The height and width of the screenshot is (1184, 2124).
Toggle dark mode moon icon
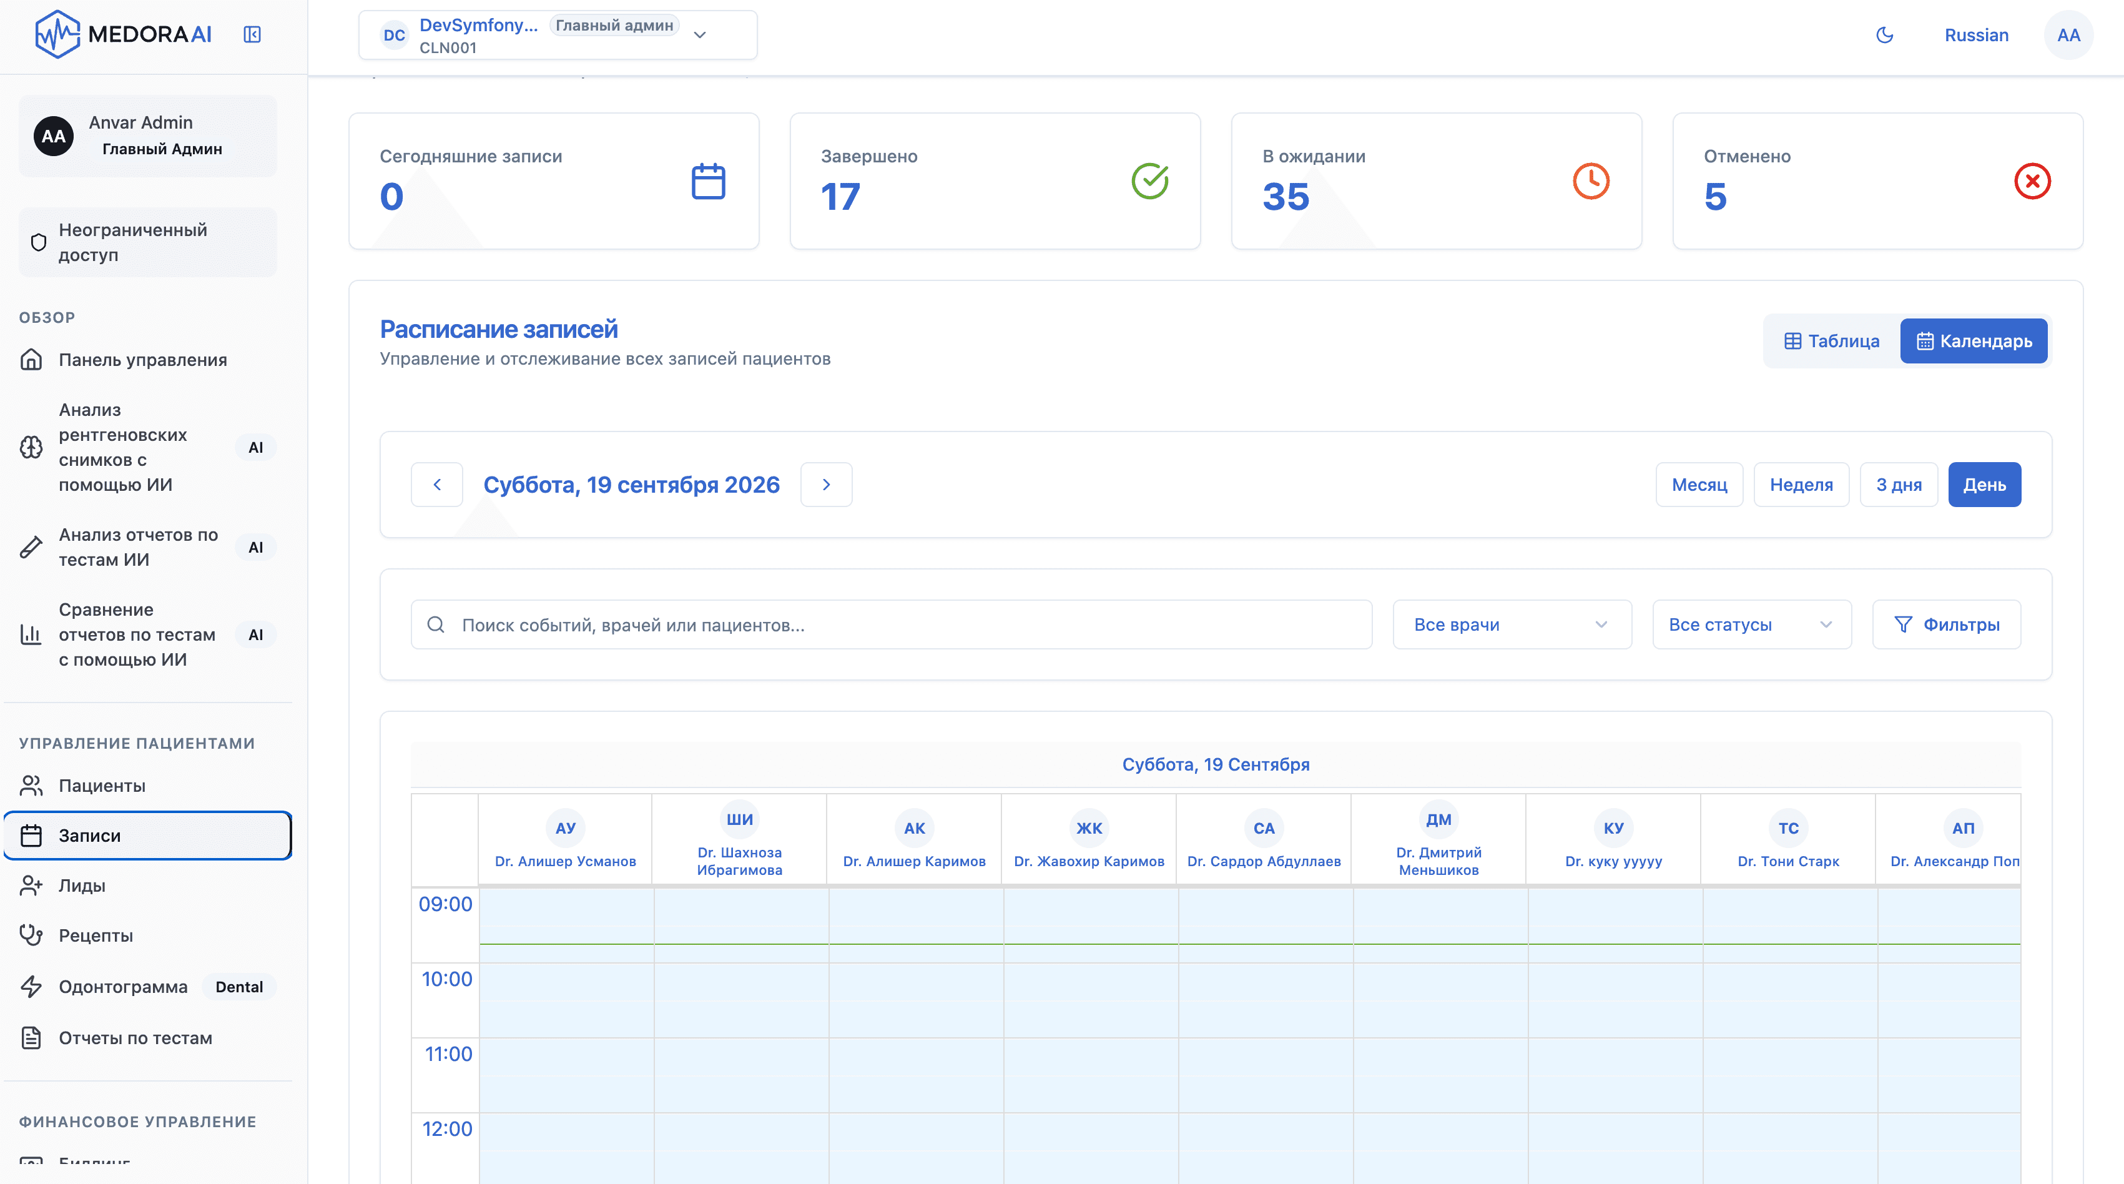coord(1884,34)
